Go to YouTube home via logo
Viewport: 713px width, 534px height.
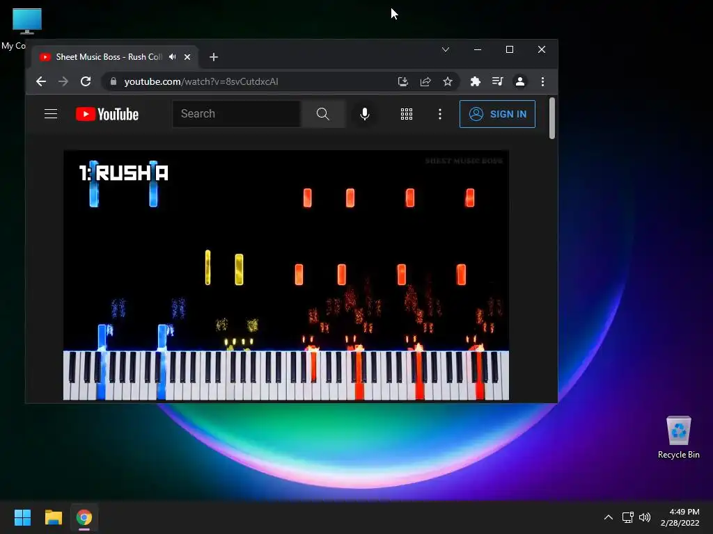pos(107,114)
